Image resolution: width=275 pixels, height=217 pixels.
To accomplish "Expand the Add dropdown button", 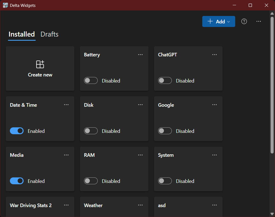I will click(x=218, y=21).
